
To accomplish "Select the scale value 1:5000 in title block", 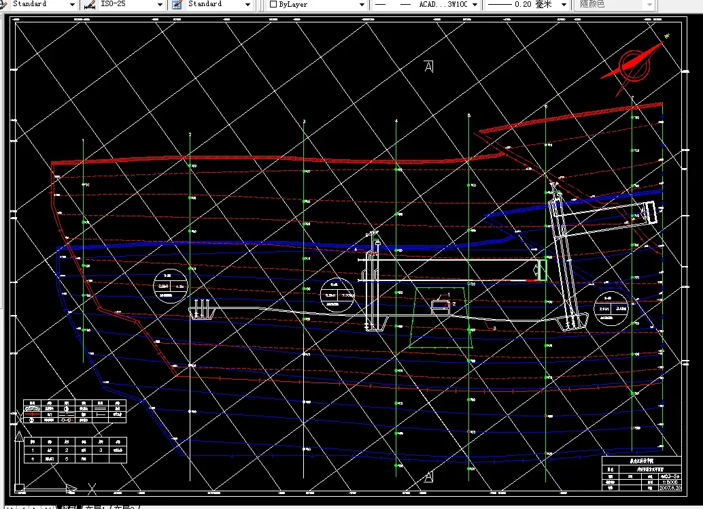I will coord(670,482).
